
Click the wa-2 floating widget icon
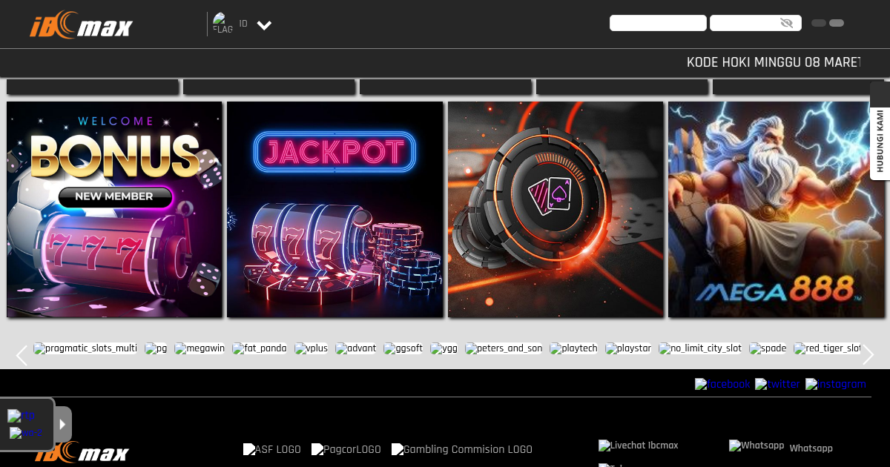coord(25,433)
